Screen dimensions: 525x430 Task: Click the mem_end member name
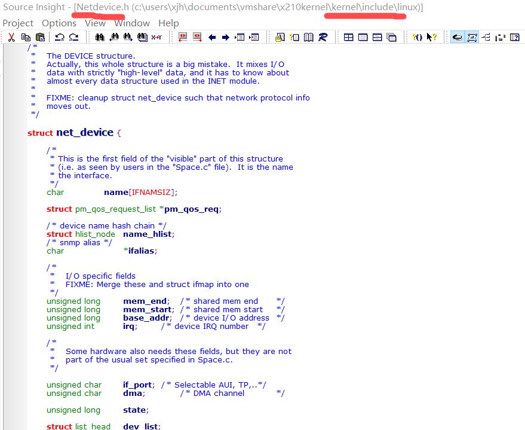pos(145,301)
